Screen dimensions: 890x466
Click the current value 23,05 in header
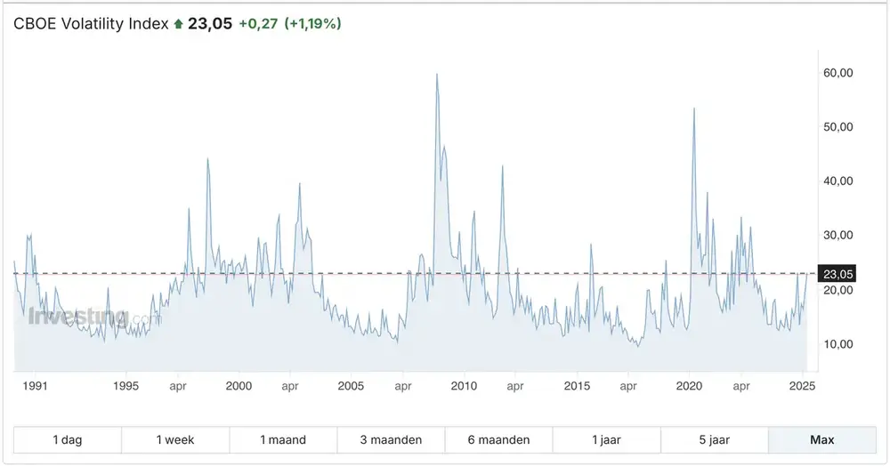(x=210, y=24)
